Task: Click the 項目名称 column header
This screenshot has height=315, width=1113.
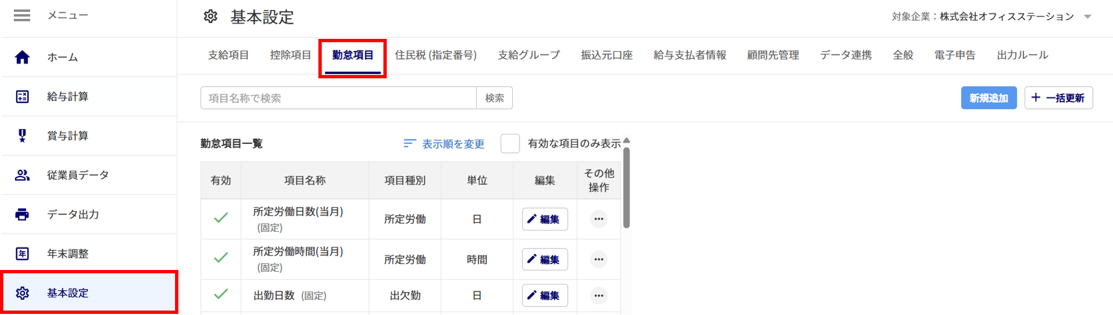Action: click(305, 181)
